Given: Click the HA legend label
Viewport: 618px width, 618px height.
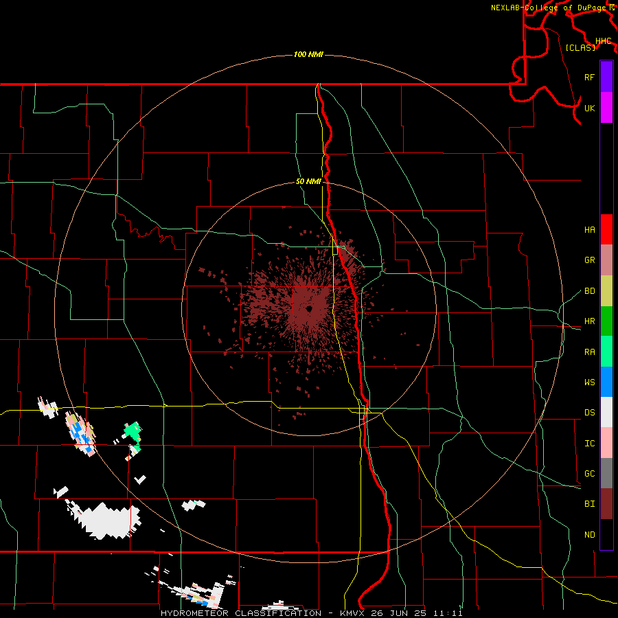Looking at the screenshot, I should coord(589,230).
